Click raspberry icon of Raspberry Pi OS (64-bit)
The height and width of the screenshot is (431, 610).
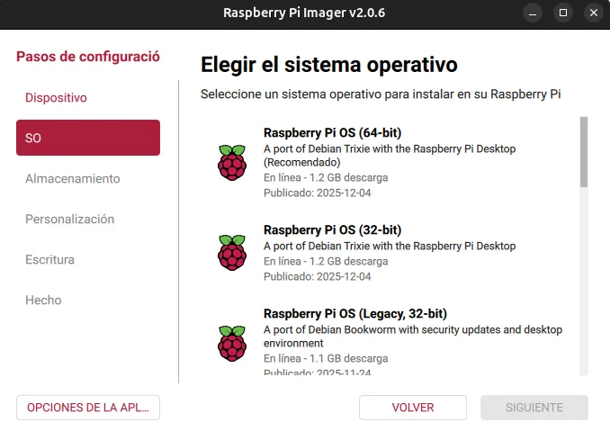pyautogui.click(x=232, y=163)
